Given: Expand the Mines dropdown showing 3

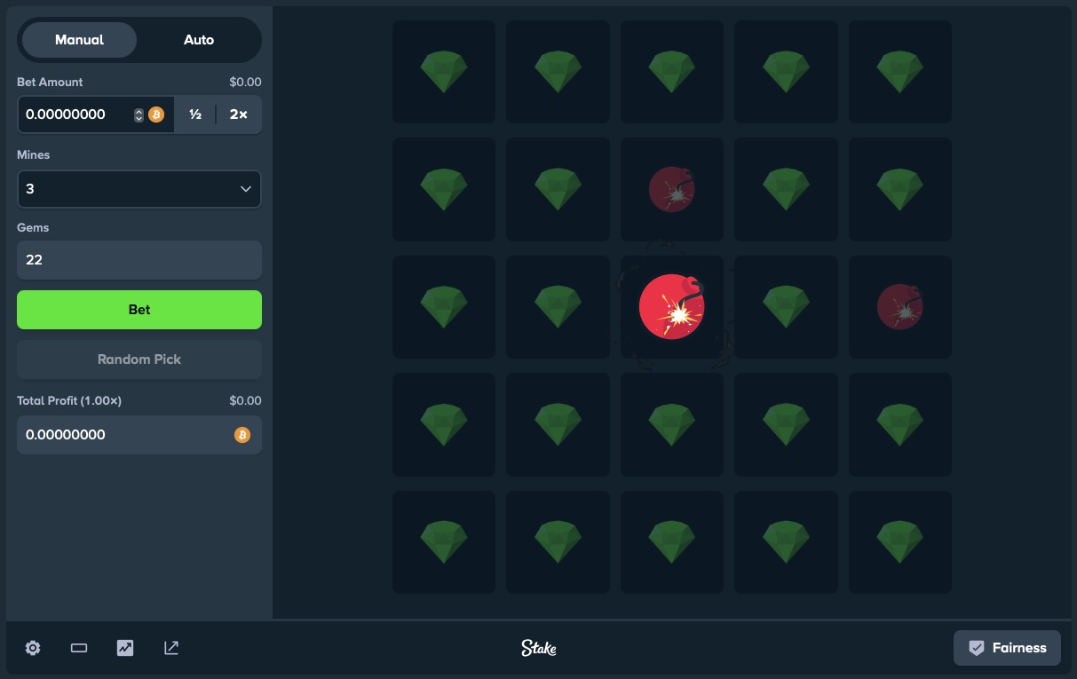Looking at the screenshot, I should click(139, 189).
